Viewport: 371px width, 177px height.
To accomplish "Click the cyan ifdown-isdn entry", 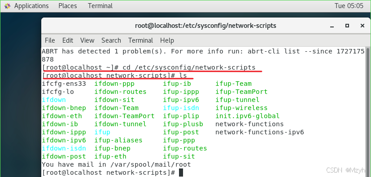I will [64, 148].
